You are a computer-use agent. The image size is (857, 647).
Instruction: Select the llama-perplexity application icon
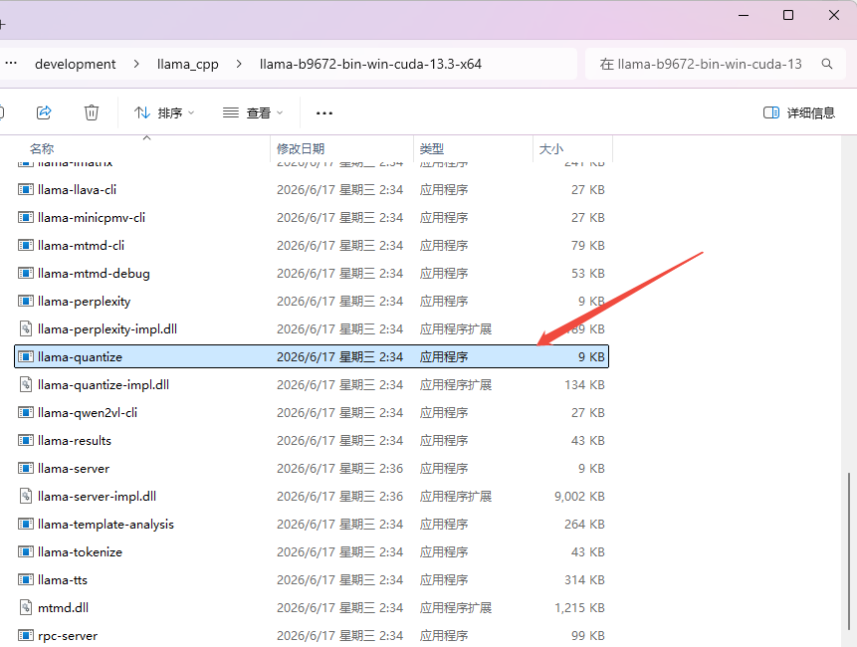(26, 301)
